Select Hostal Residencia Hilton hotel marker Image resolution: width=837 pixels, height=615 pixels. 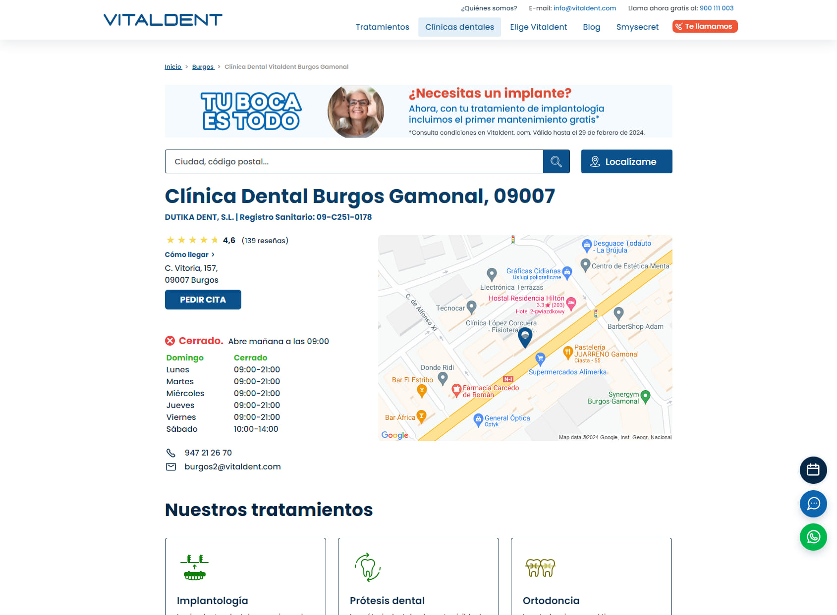point(571,304)
